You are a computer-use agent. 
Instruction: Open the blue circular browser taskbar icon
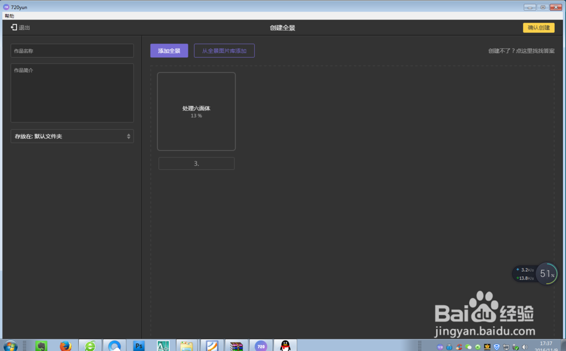coord(114,346)
